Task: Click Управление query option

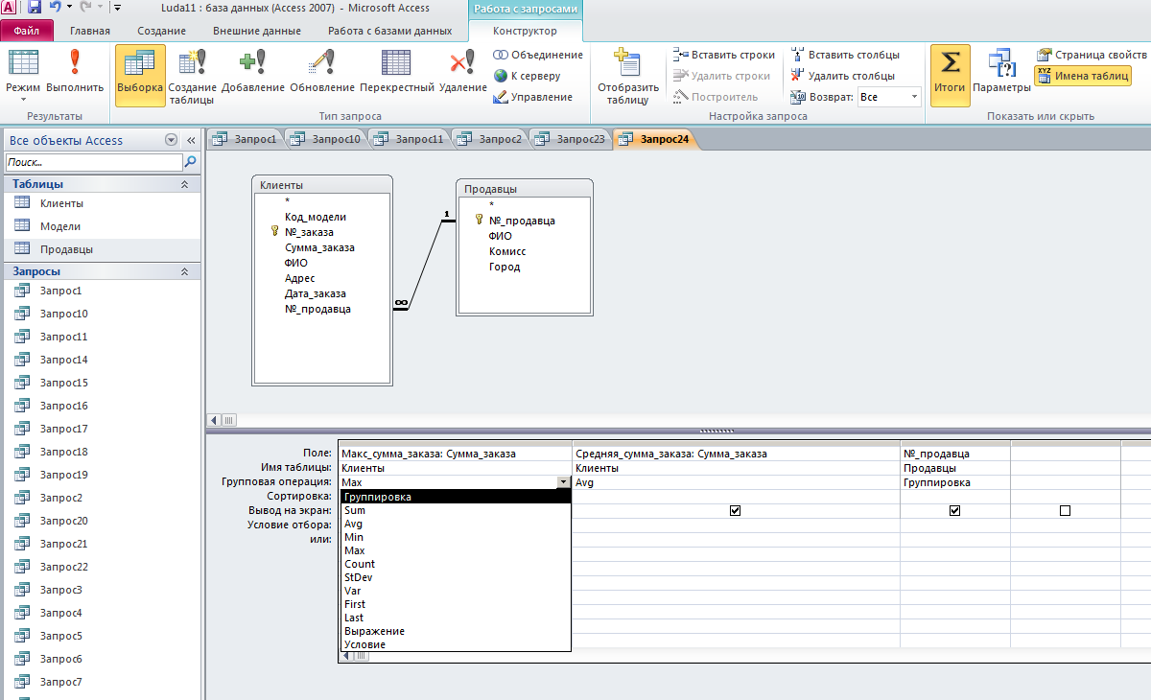Action: click(x=533, y=97)
